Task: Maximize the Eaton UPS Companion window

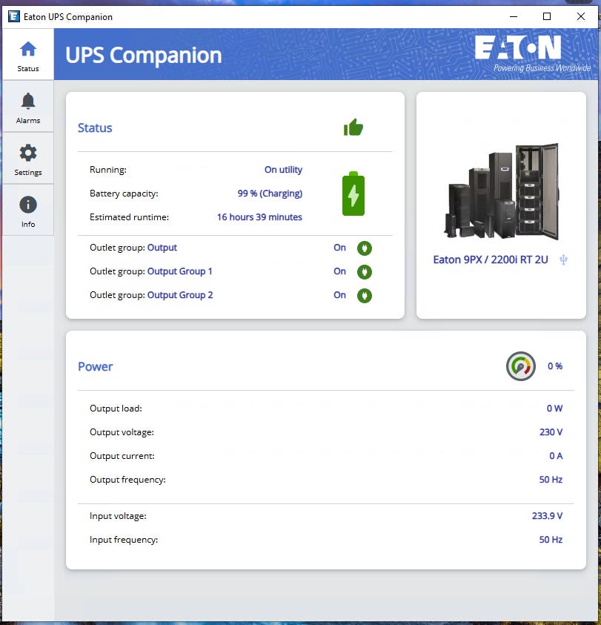Action: [x=547, y=16]
